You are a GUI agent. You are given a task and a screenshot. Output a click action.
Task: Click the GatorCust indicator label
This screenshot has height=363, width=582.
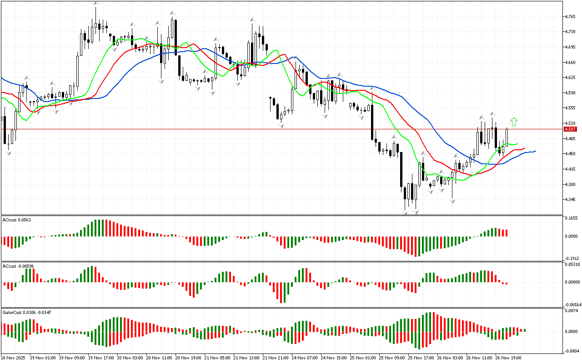tap(27, 312)
